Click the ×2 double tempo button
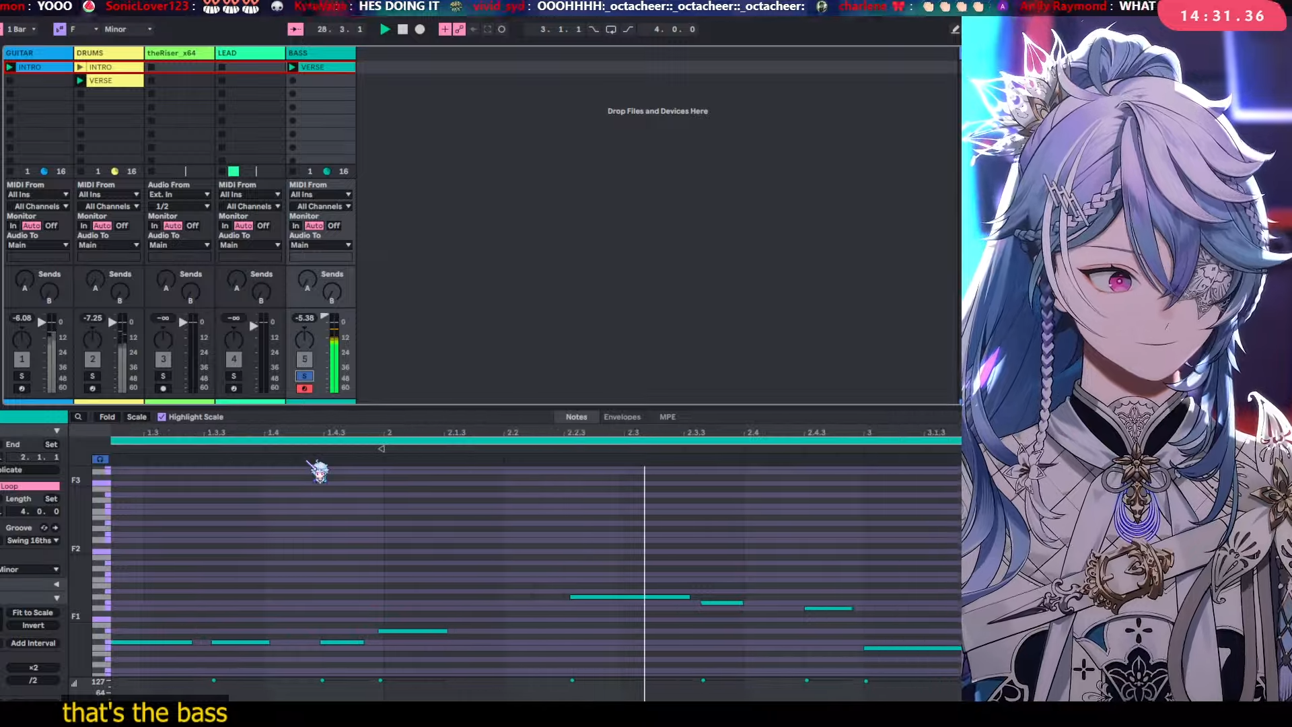The width and height of the screenshot is (1292, 727). 33,668
